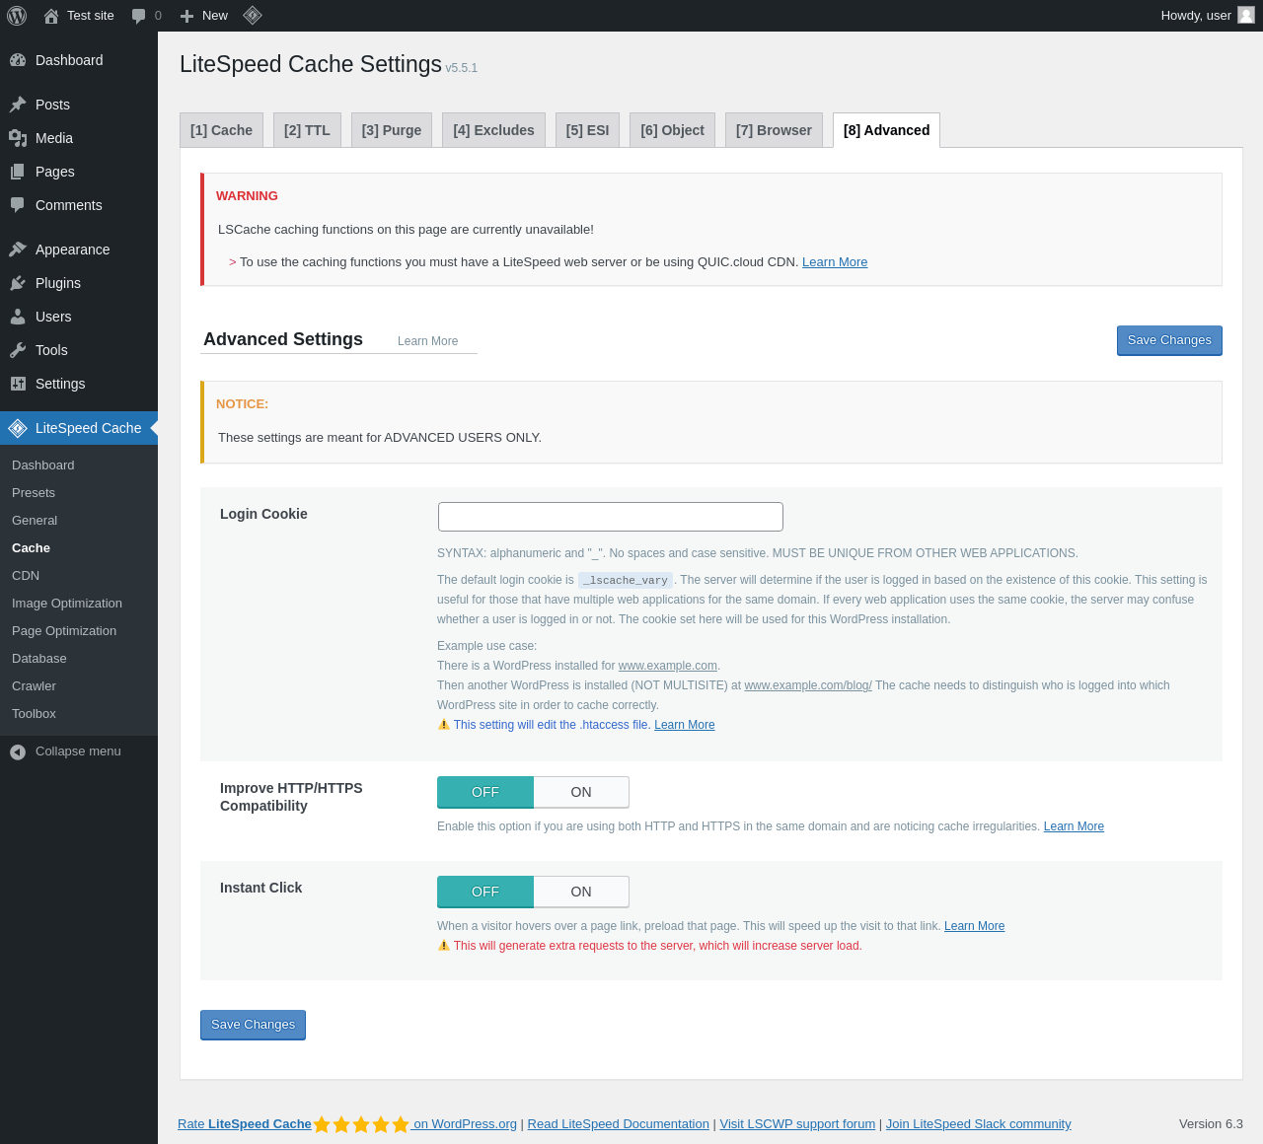This screenshot has width=1263, height=1144.
Task: Open Read LiteSpeed Documentation link
Action: (x=619, y=1124)
